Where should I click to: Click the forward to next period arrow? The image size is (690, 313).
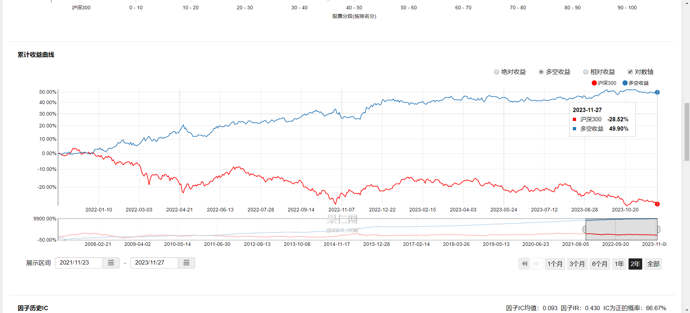pyautogui.click(x=537, y=264)
